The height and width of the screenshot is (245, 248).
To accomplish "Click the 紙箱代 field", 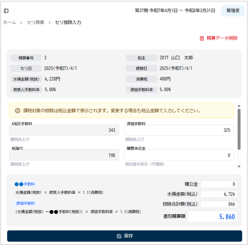I will coord(64,155).
